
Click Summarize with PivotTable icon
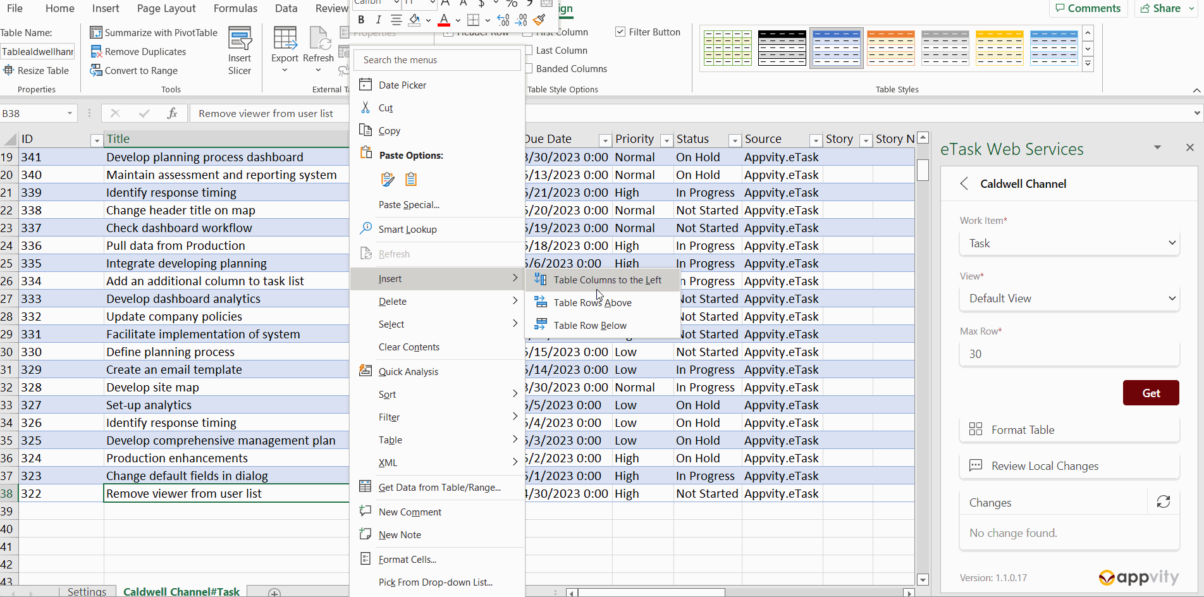pos(96,32)
